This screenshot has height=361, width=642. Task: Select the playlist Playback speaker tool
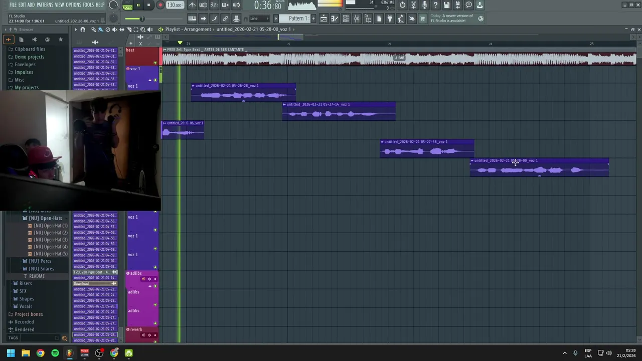coord(150,30)
